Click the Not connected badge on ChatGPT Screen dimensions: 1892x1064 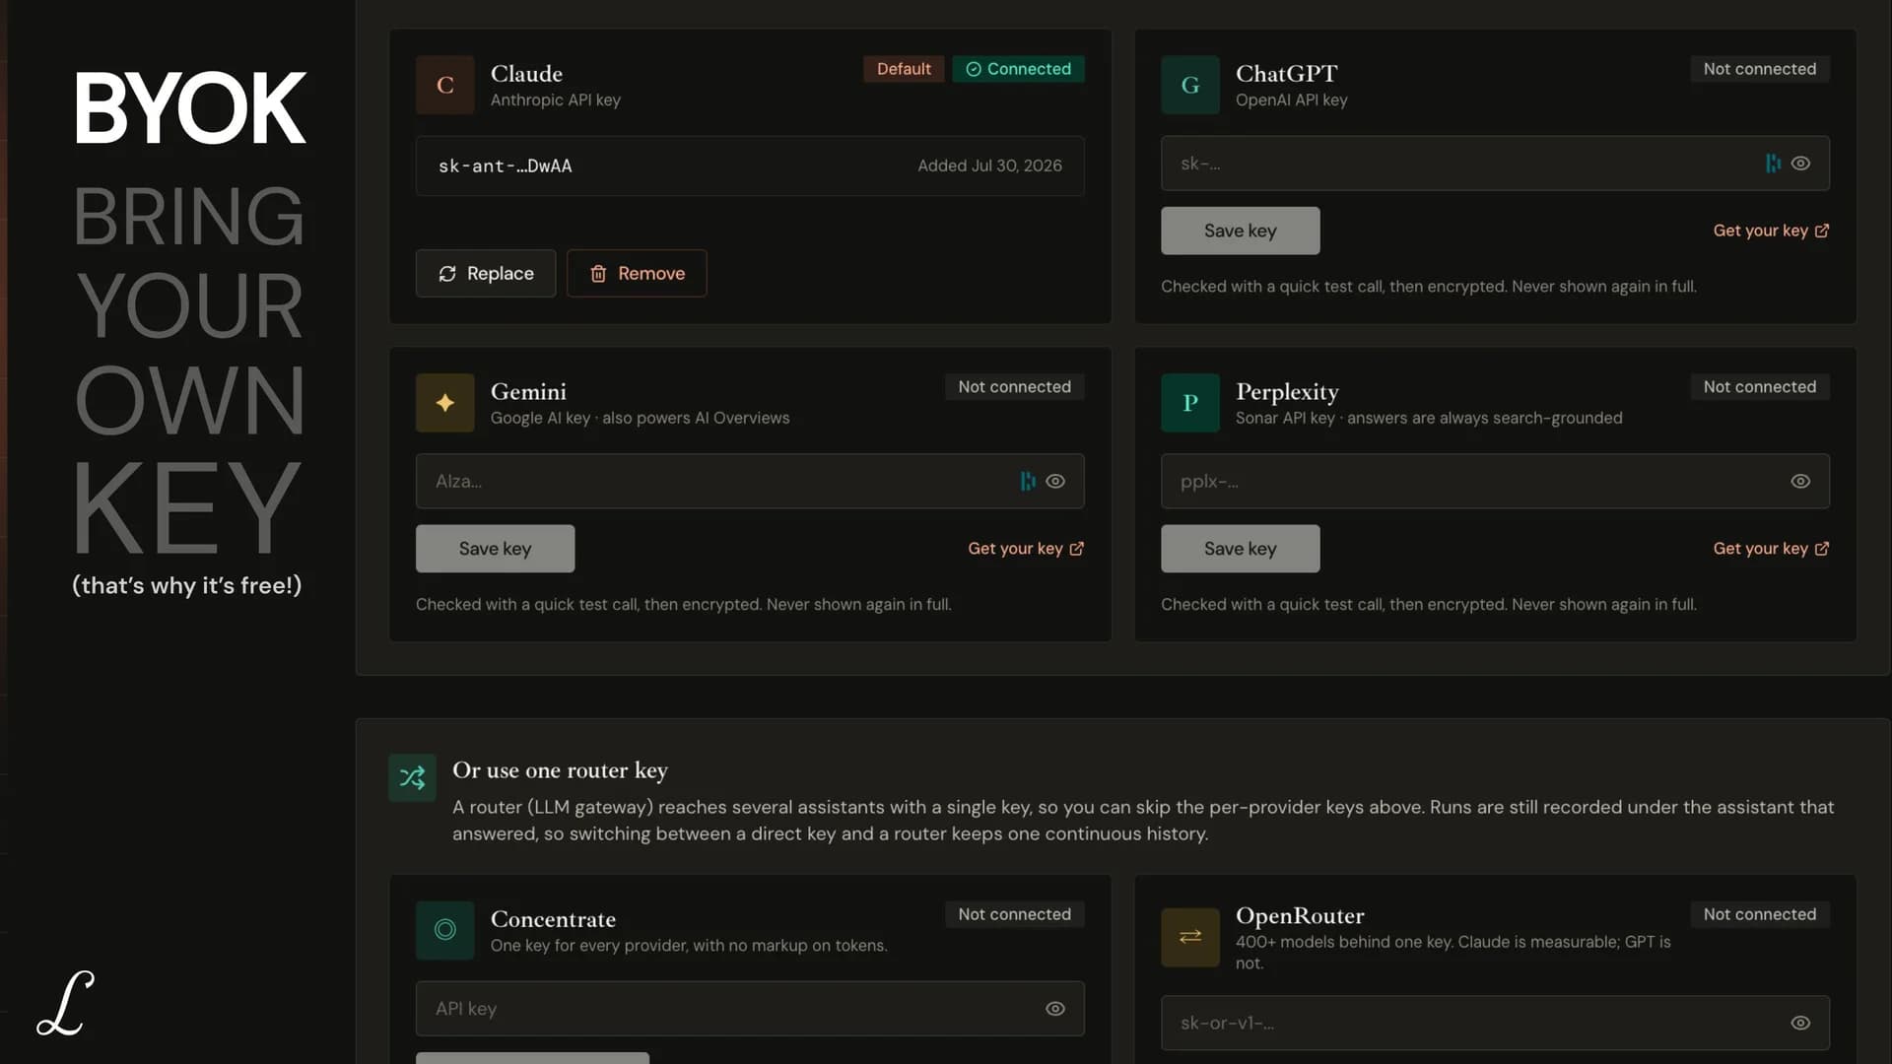pyautogui.click(x=1760, y=69)
